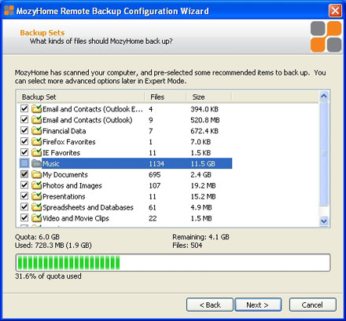Click the scrollbar up arrow
Screen dimensions: 346x321
pyautogui.click(x=324, y=97)
